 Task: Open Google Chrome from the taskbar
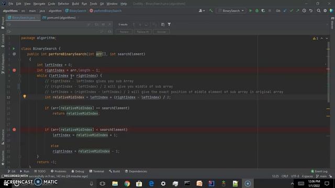click(x=127, y=183)
